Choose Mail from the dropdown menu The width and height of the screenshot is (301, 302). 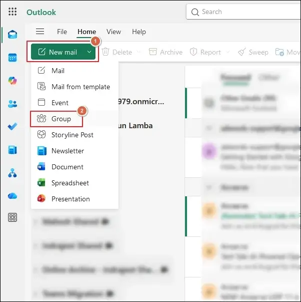[74, 71]
